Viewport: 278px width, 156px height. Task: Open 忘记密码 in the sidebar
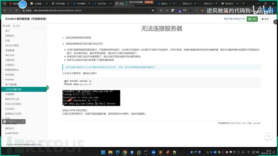pos(10,109)
